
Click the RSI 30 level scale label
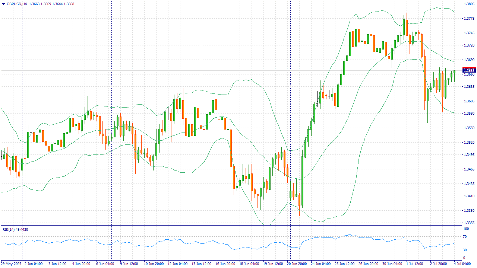click(x=465, y=250)
